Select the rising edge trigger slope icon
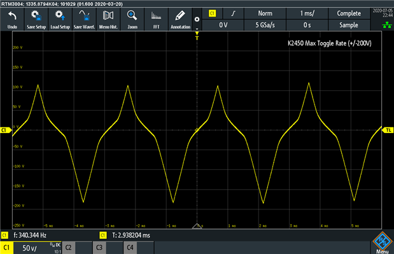 point(233,13)
